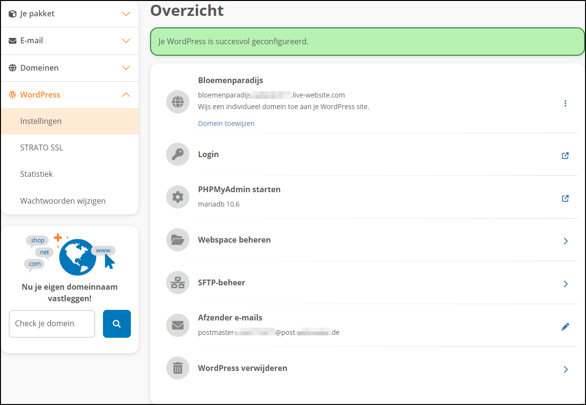
Task: Click the Domein toewijzen link
Action: tap(226, 123)
